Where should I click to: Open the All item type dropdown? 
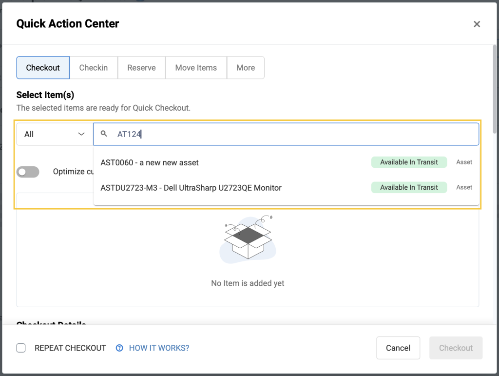tap(55, 134)
